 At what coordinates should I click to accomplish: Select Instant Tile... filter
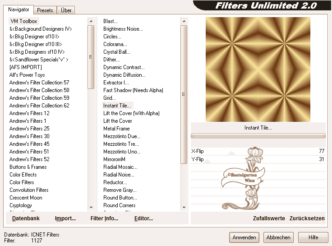click(118, 106)
